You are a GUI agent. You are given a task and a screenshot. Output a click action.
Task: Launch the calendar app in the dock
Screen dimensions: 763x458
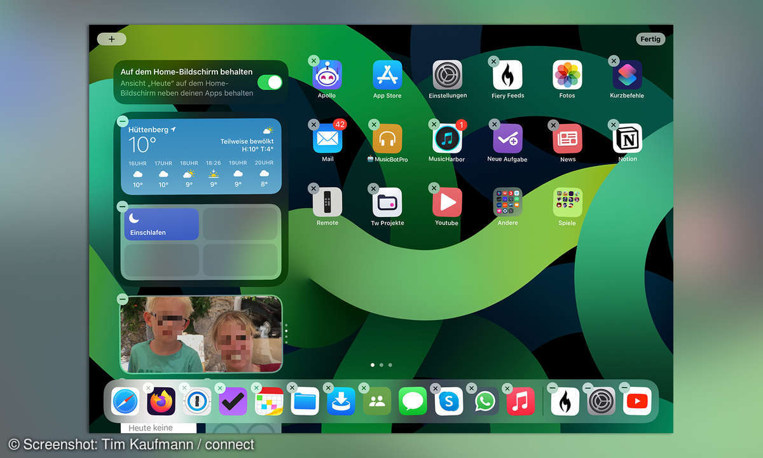tap(269, 401)
